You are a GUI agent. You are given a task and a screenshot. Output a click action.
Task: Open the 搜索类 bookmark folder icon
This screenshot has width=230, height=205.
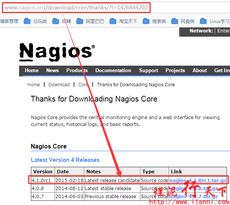[146, 21]
